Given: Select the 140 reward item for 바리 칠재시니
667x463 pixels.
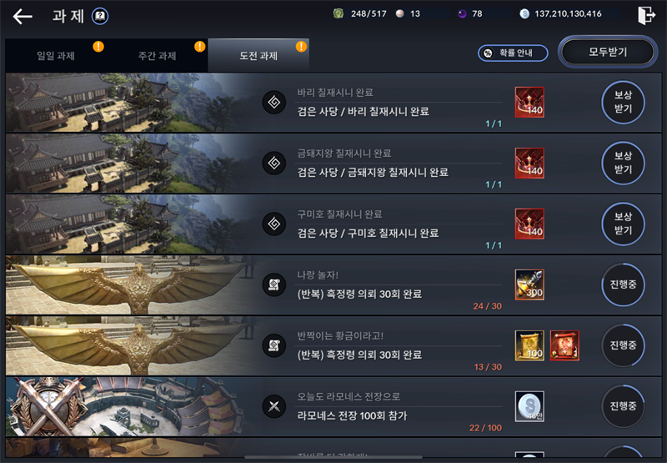Looking at the screenshot, I should pyautogui.click(x=529, y=102).
